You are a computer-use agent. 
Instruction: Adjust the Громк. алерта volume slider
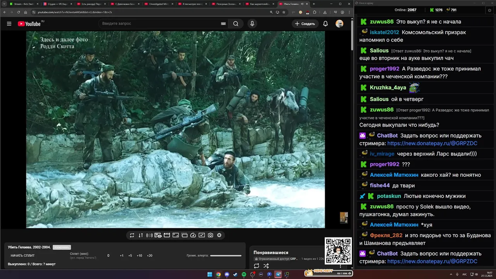226,256
